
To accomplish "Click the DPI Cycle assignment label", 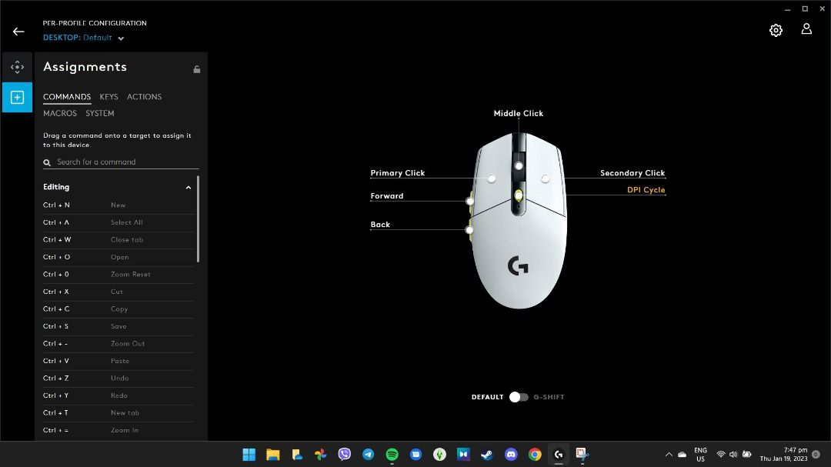I will 645,189.
